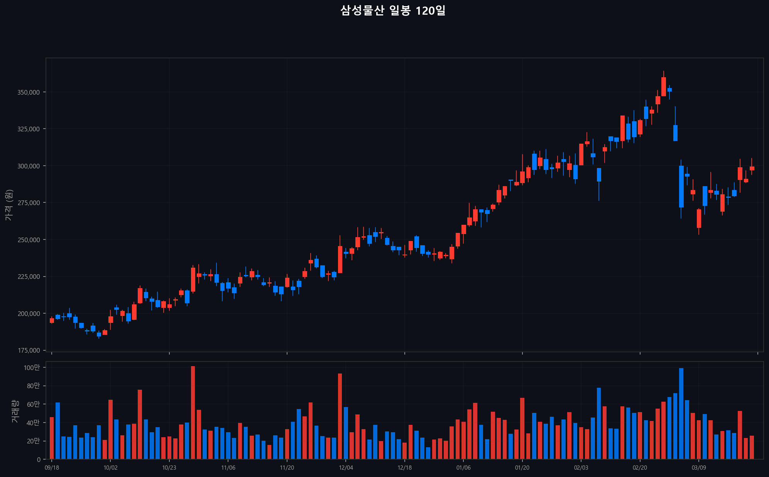Click the 20만 volume axis label

33,441
